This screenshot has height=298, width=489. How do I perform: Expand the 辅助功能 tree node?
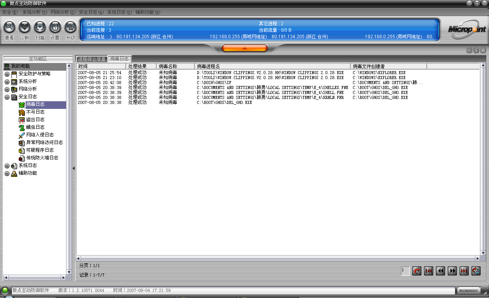pos(7,173)
